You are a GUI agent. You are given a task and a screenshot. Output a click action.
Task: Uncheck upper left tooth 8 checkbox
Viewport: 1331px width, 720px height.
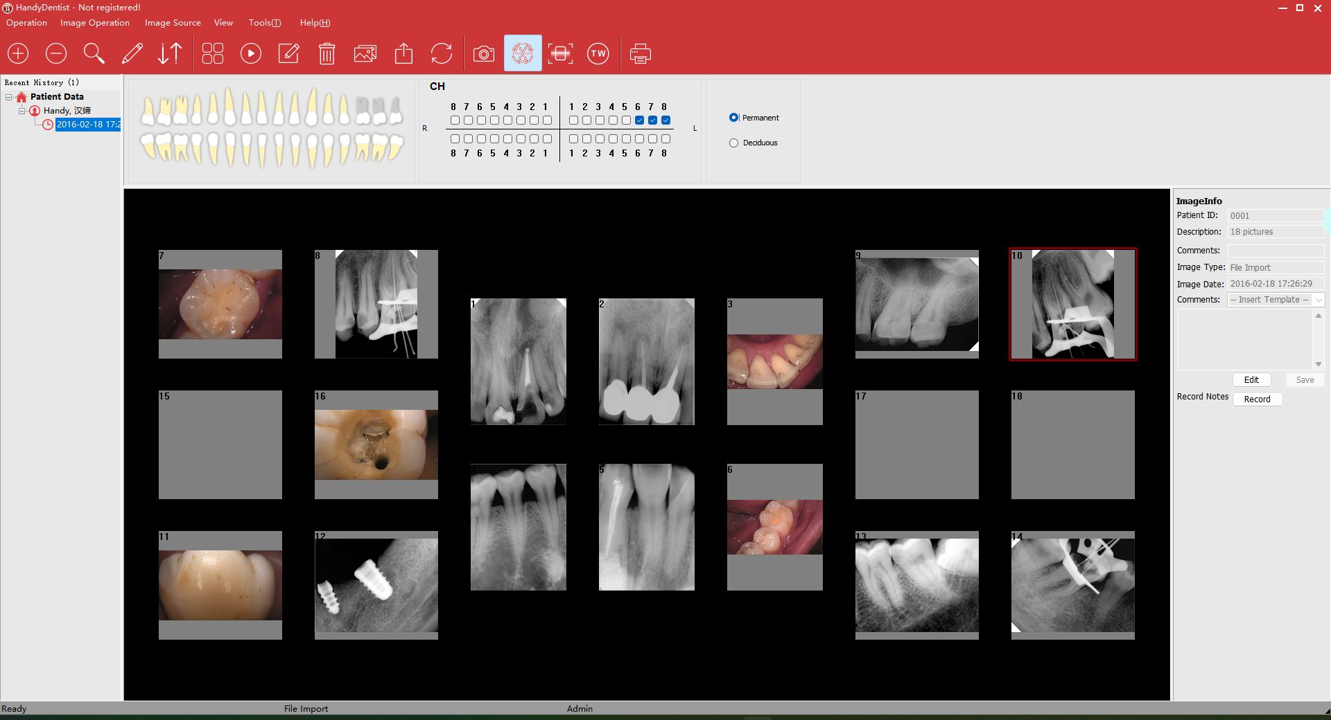665,120
